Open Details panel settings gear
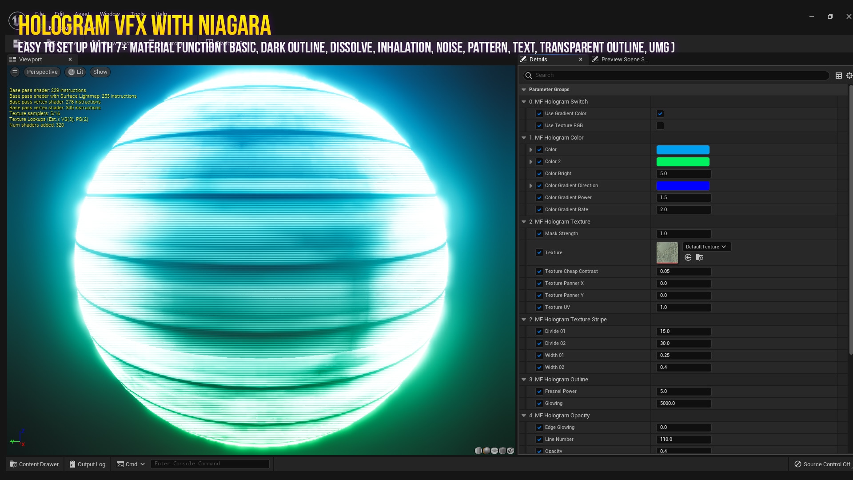Image resolution: width=853 pixels, height=480 pixels. click(x=849, y=76)
